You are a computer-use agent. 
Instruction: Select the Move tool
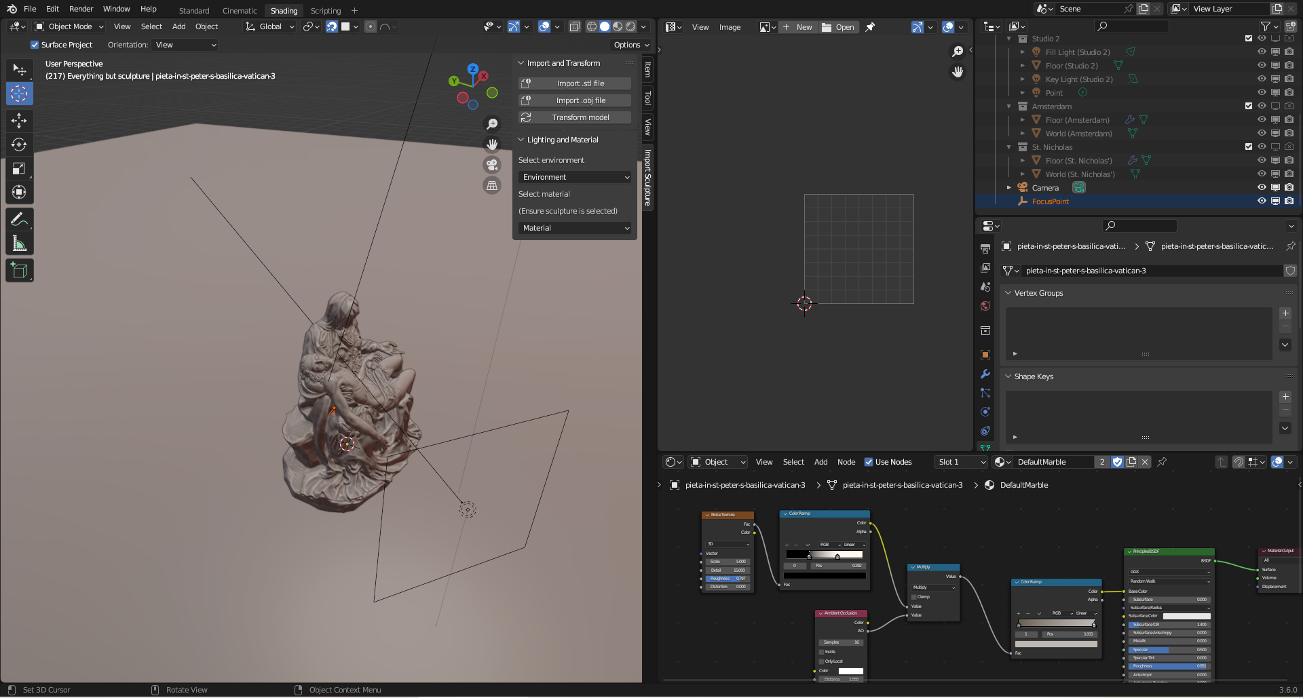(19, 121)
